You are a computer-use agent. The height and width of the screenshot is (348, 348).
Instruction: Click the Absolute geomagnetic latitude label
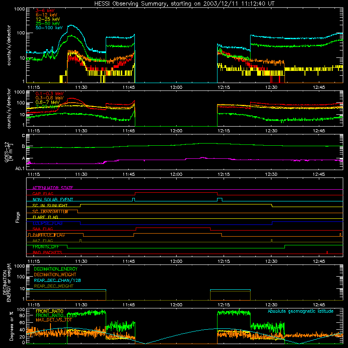[301, 311]
